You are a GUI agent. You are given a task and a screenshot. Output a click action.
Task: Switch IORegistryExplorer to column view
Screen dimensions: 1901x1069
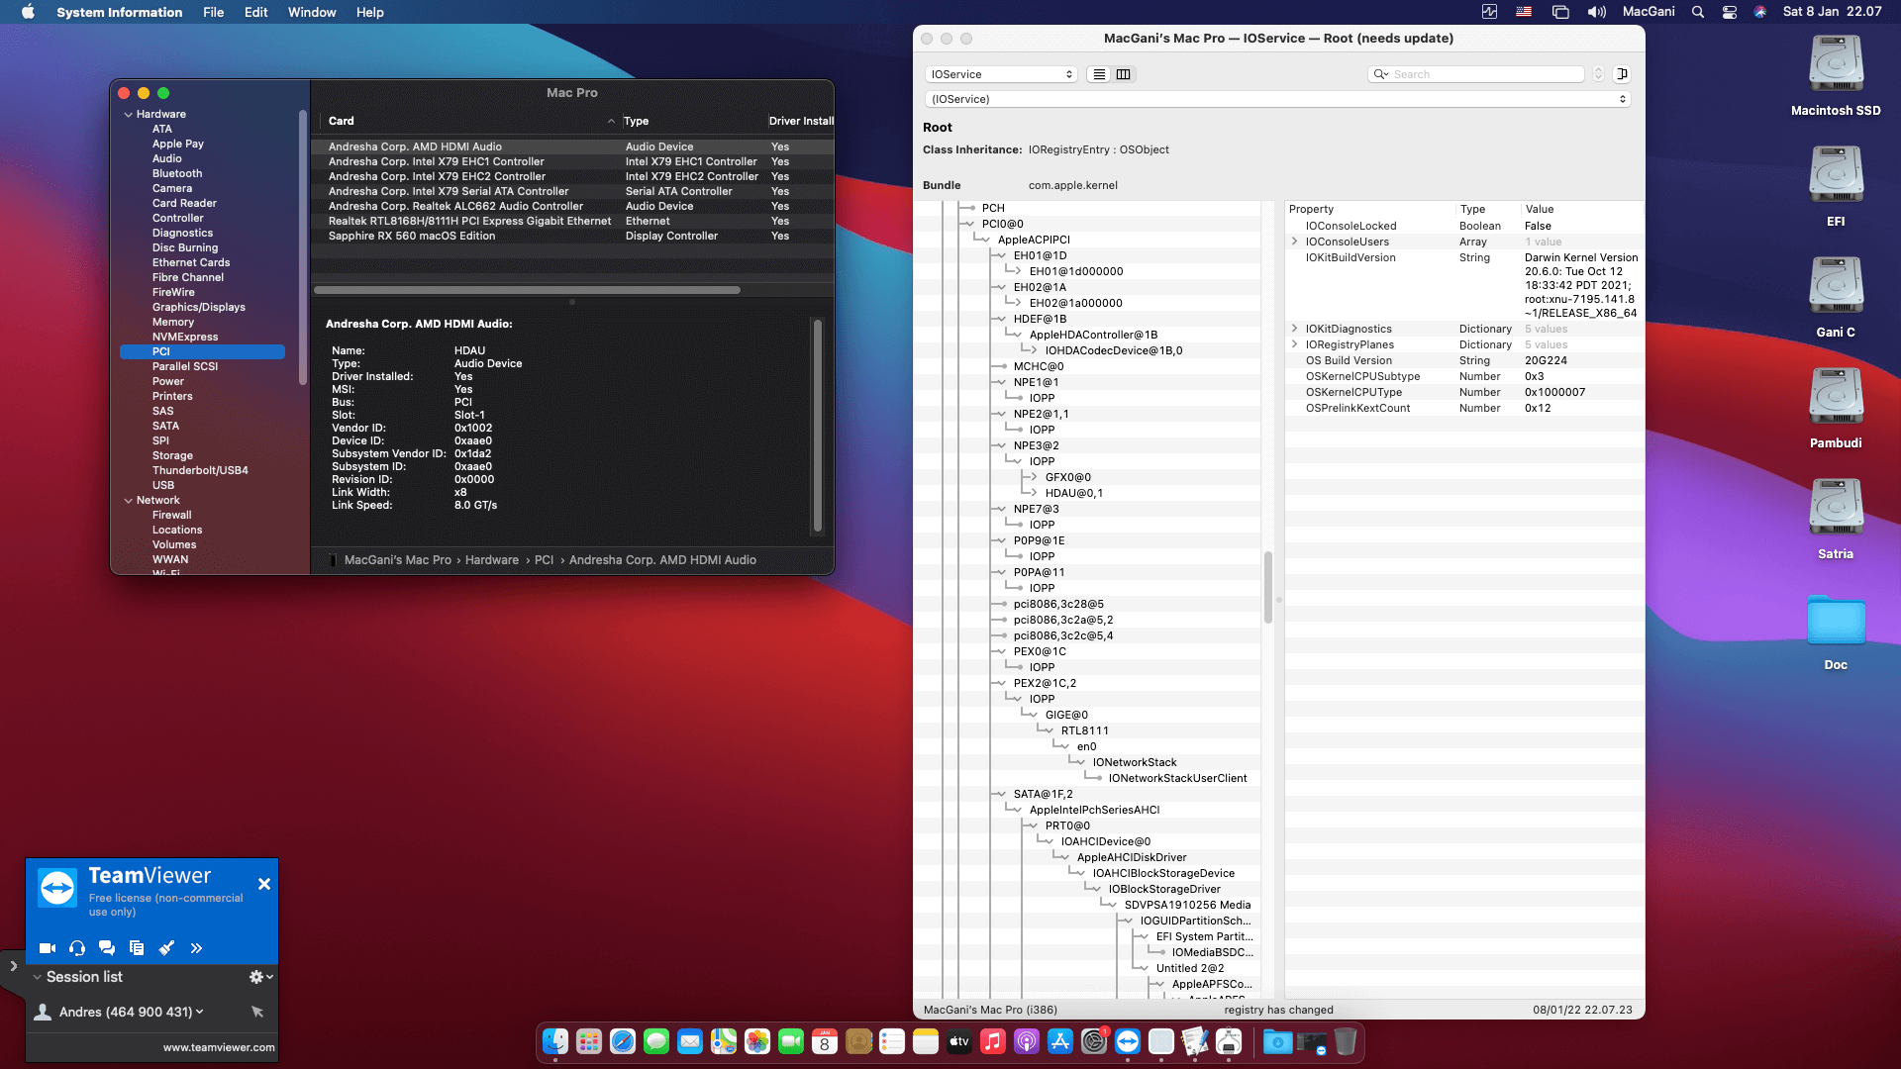[1124, 73]
